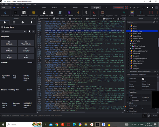Select the SpaceMine model in Explorer
The width and height of the screenshot is (159, 127).
pyautogui.click(x=137, y=36)
